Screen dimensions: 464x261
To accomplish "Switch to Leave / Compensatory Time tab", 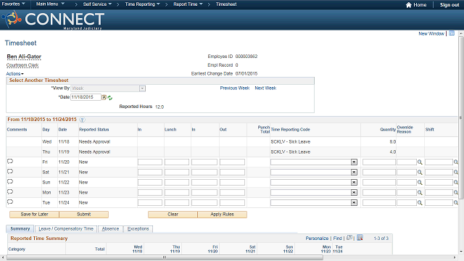I will [66, 229].
